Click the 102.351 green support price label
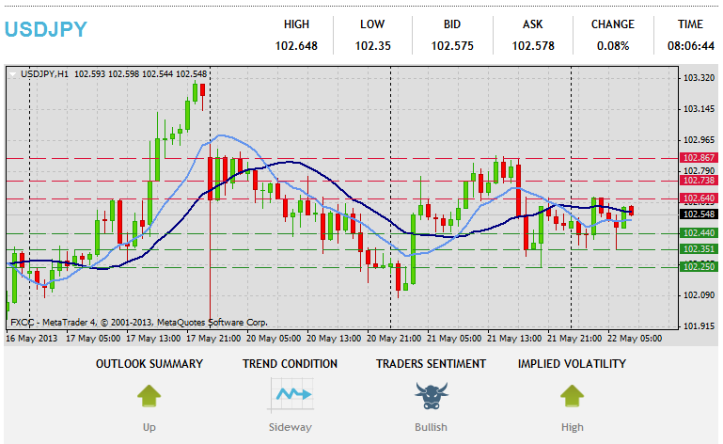Screen dimensions: 723x444 699,249
